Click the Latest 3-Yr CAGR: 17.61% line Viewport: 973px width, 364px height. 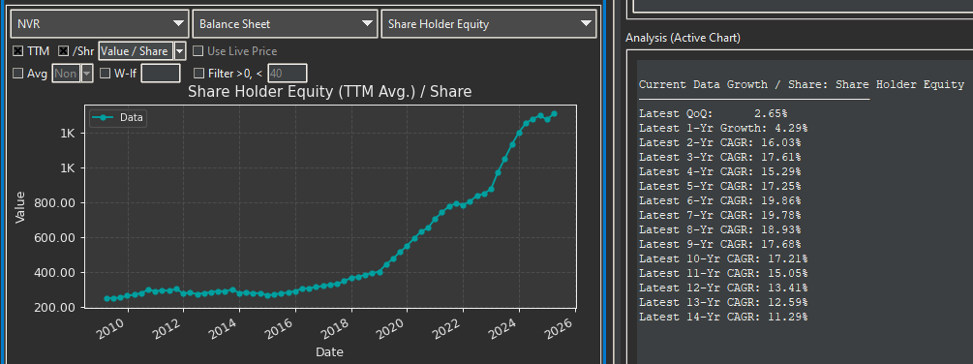point(719,157)
